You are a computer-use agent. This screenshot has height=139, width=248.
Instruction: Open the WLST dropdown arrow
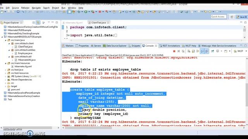tap(246, 51)
